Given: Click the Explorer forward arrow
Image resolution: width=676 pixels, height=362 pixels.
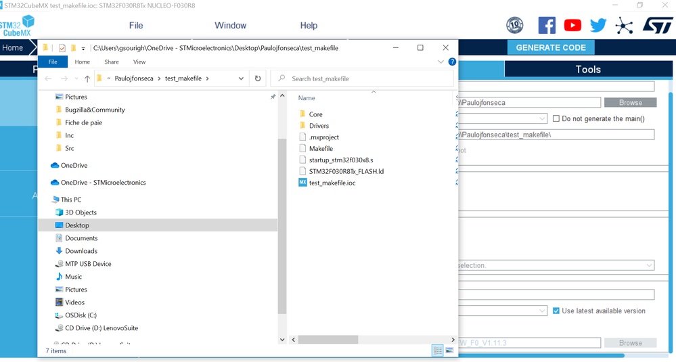Looking at the screenshot, I should [x=64, y=78].
